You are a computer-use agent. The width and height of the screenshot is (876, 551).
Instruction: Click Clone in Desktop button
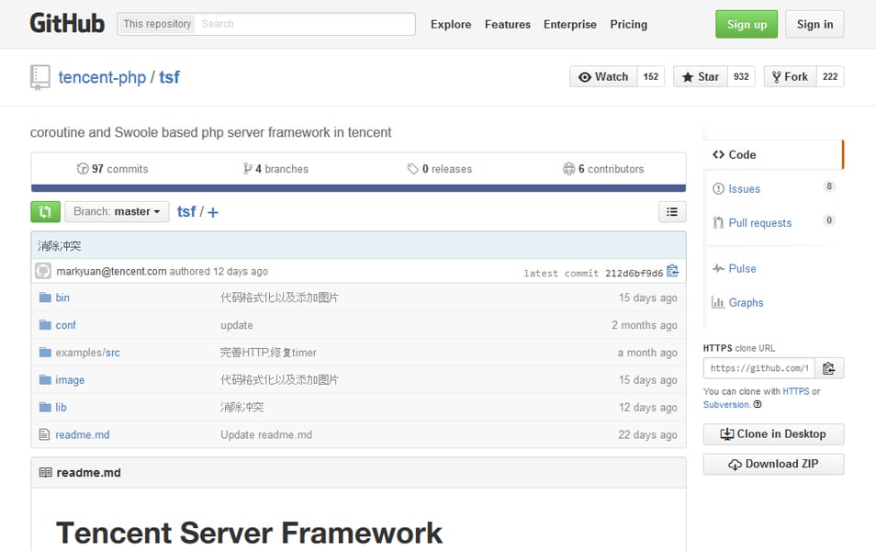(773, 434)
